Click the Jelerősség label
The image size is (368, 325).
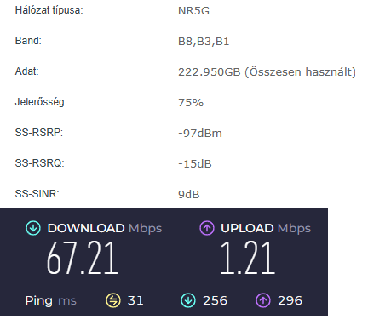click(x=41, y=102)
